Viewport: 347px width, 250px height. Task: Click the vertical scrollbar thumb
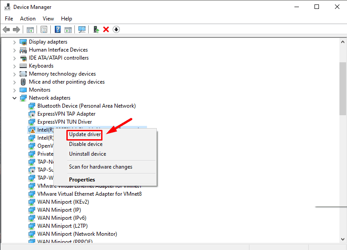click(343, 89)
